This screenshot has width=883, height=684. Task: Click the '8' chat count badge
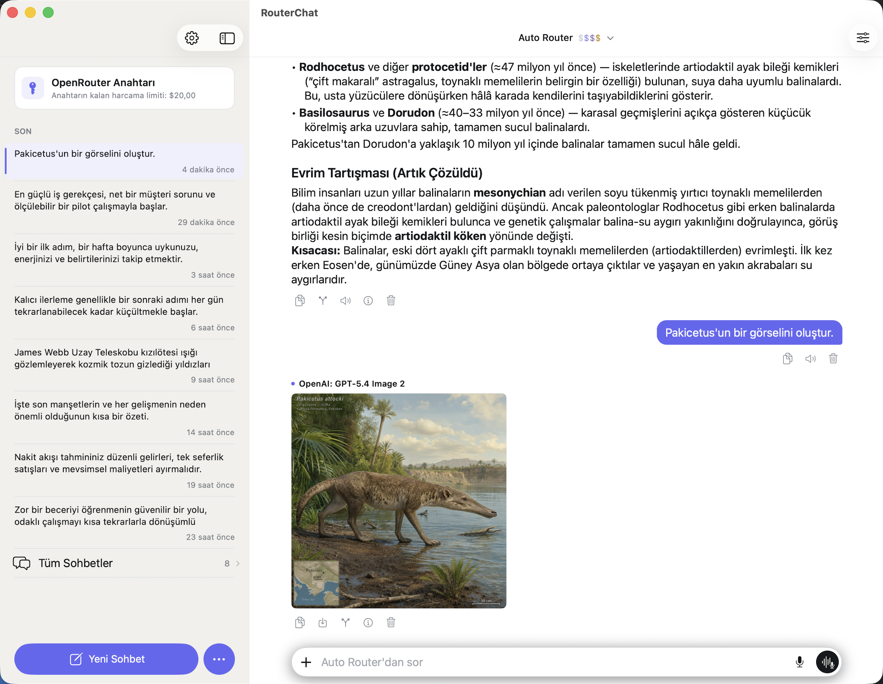tap(227, 564)
